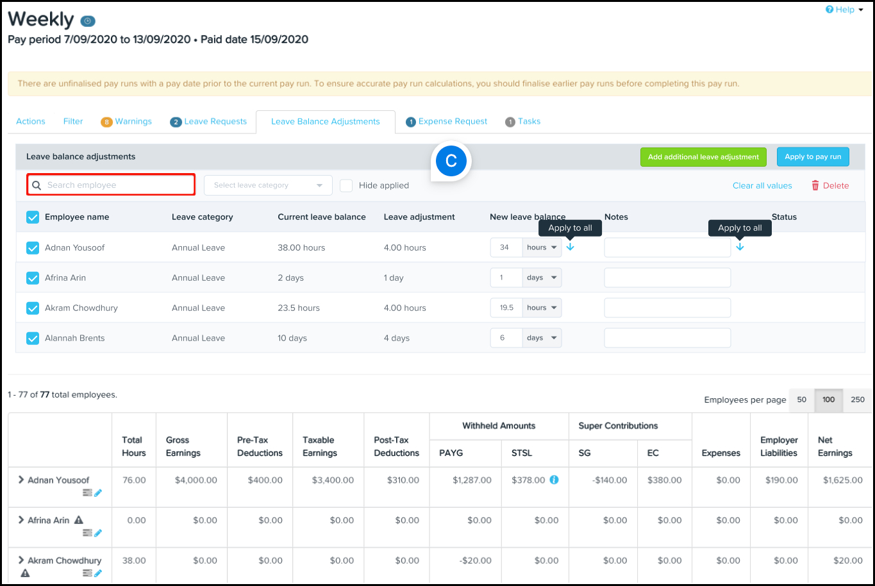The image size is (875, 586).
Task: Switch to the Leave Requests tab
Action: (x=208, y=121)
